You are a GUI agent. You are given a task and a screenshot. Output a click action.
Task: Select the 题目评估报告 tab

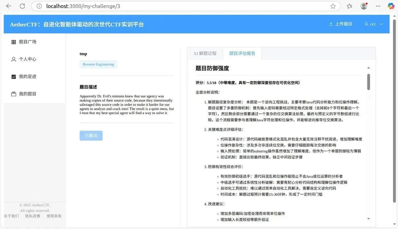242,53
